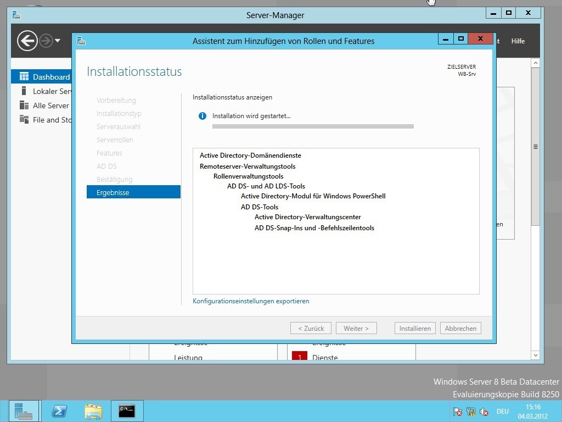Screen dimensions: 562x422
Task: Select the Features wizard step
Action: (x=109, y=153)
